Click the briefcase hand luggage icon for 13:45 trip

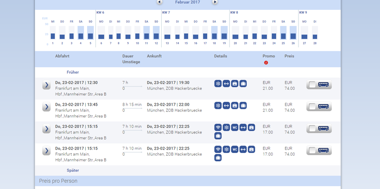coord(234,106)
